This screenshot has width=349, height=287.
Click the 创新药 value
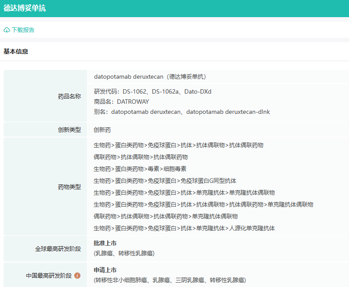point(102,130)
